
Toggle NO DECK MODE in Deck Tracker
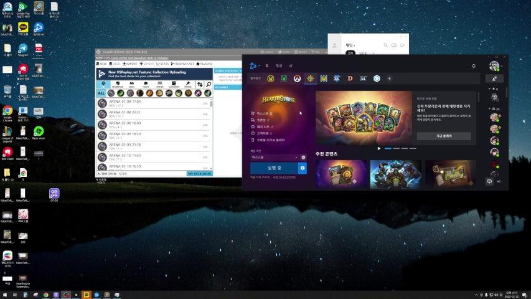pos(200,174)
